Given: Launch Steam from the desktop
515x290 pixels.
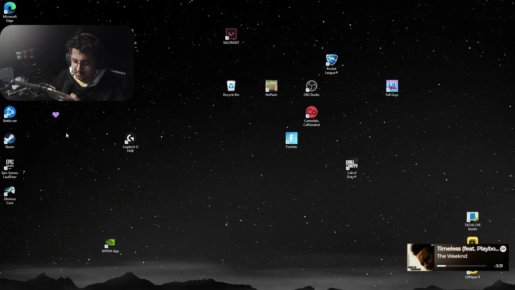Looking at the screenshot, I should (x=10, y=141).
